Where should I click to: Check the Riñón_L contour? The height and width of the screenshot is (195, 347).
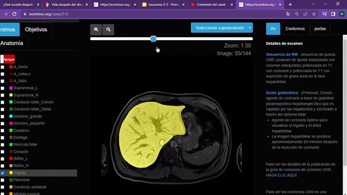click(2, 159)
